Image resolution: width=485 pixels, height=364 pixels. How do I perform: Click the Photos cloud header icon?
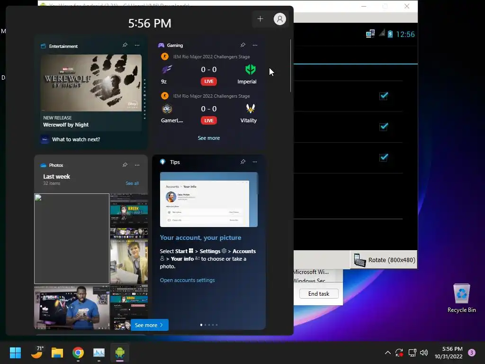(43, 165)
